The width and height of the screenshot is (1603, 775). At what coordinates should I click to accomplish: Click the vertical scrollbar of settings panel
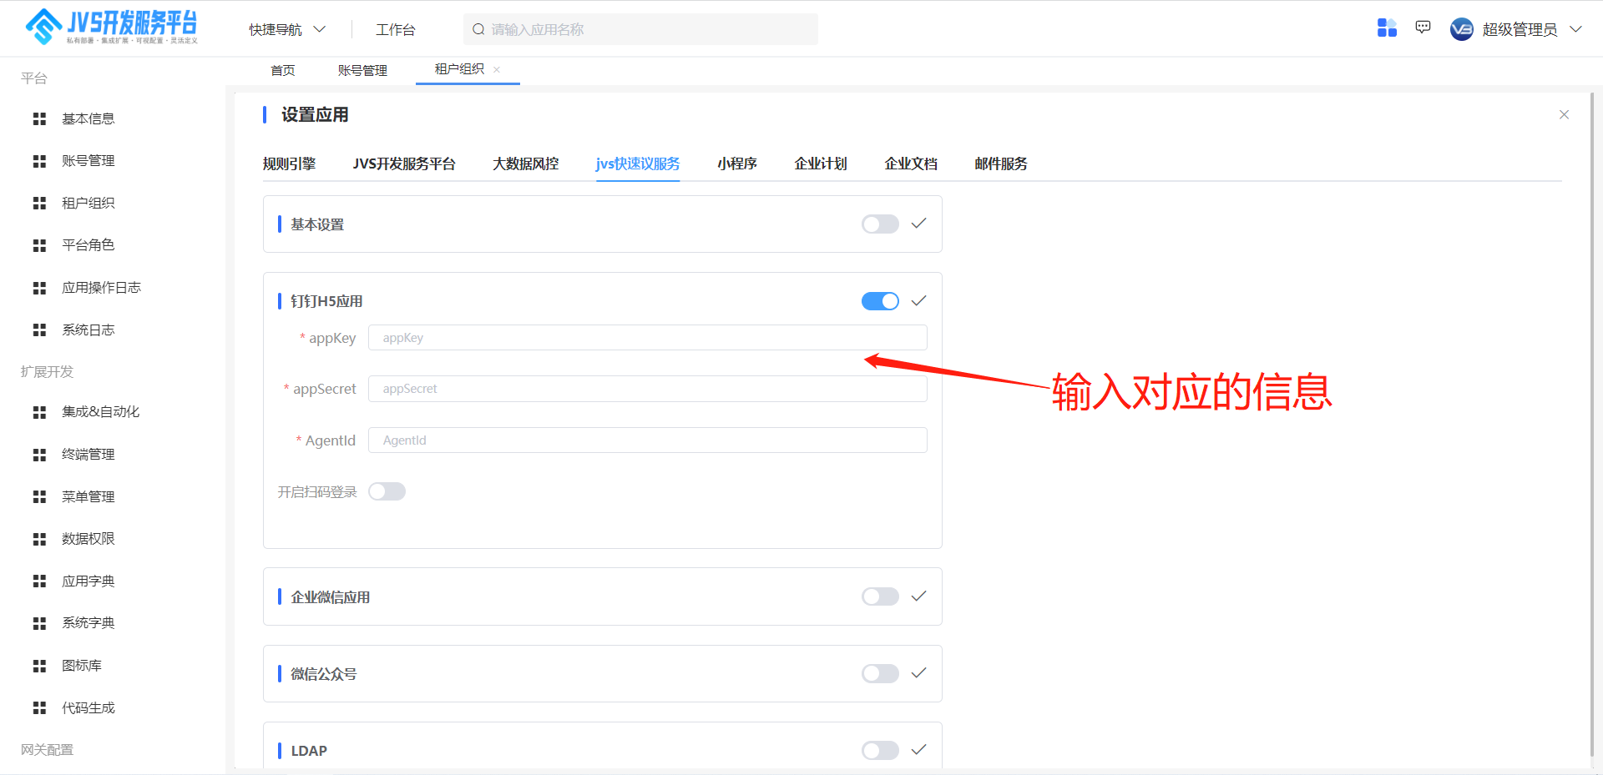click(1591, 425)
